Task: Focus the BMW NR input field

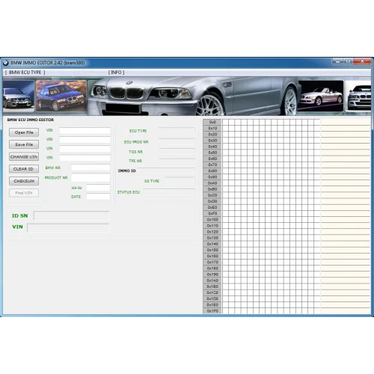Action: pos(91,168)
